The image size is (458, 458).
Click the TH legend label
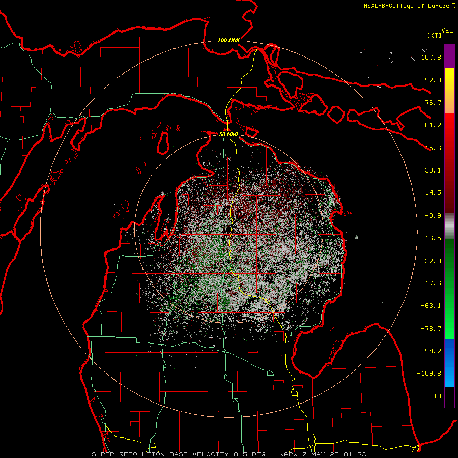coord(437,396)
